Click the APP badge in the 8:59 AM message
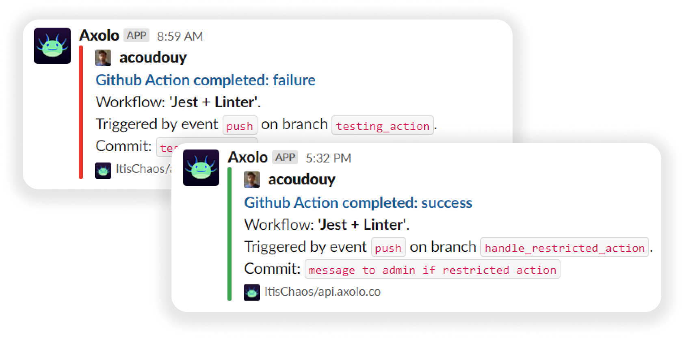This screenshot has height=338, width=684. pos(136,36)
